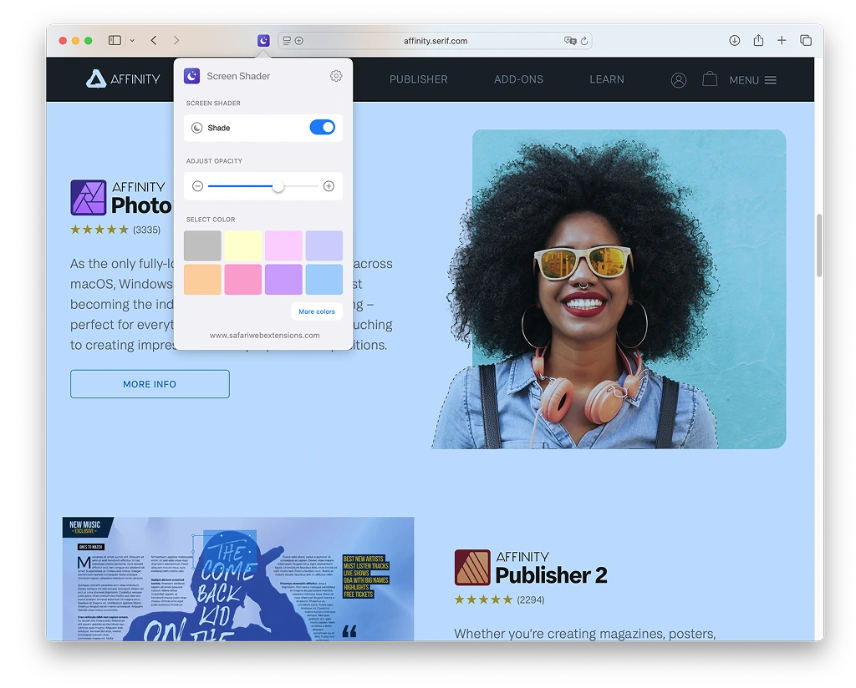Open the MENU hamburger
The width and height of the screenshot is (856, 688).
click(753, 80)
